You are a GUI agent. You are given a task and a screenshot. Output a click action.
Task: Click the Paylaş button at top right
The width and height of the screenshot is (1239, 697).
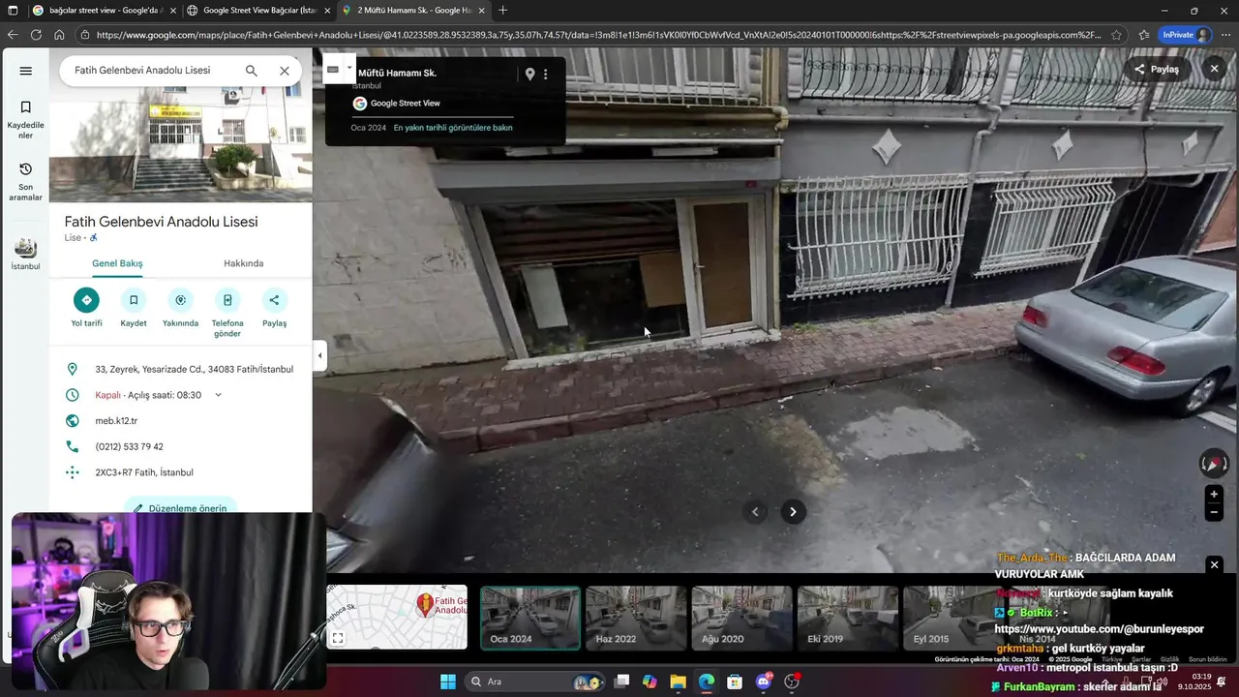point(1157,69)
